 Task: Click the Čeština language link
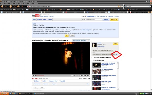51,16
